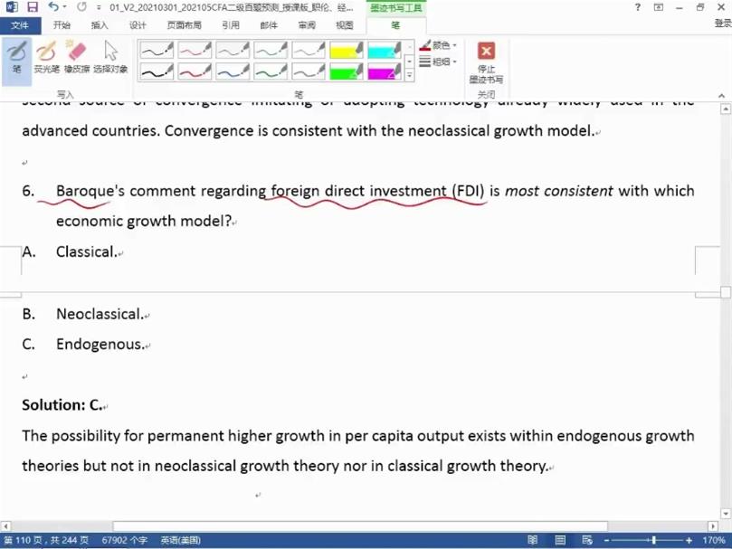Undo the last action
The height and width of the screenshot is (549, 732).
click(53, 7)
